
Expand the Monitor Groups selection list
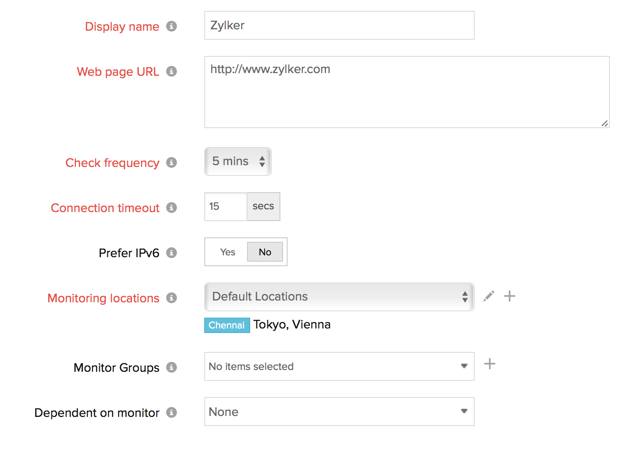tap(339, 366)
